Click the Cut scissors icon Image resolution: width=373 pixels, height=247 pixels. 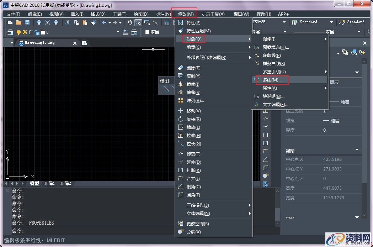click(68, 22)
